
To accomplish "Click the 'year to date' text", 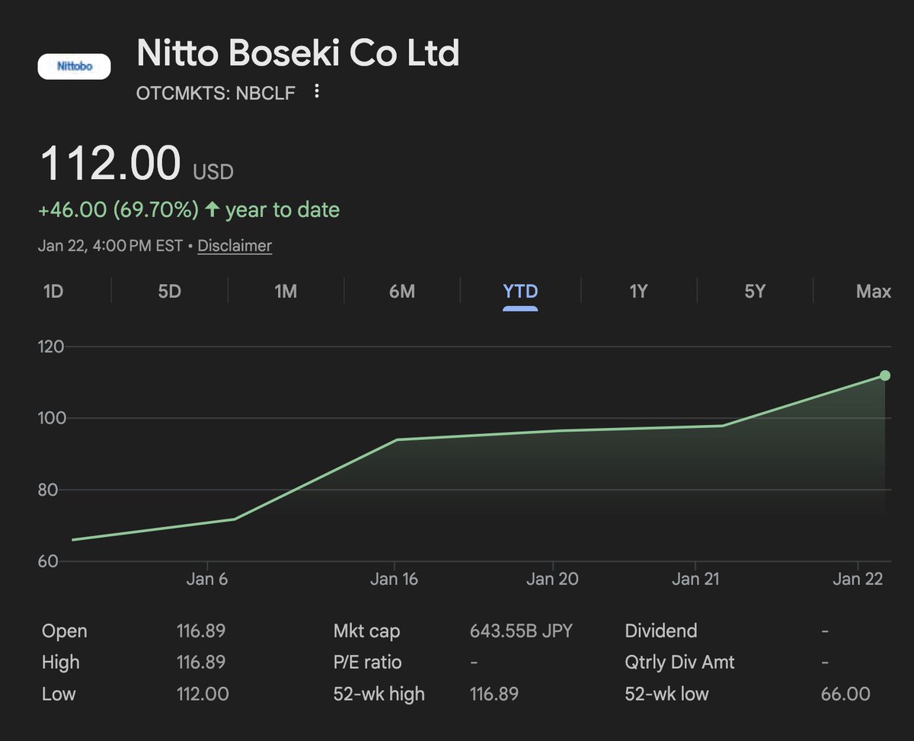I will [283, 210].
